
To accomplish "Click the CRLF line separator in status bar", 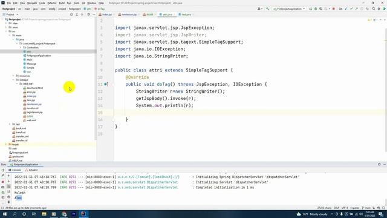I will click(336, 208).
